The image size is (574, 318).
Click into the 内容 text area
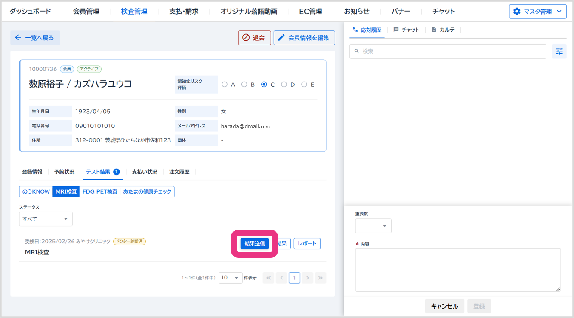coord(458,270)
